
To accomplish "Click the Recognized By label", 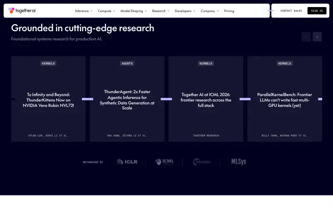I will [93, 162].
